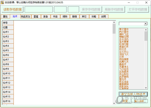This screenshot has width=151, height=108.
Task: Open the 装备 tab
Action: [46, 17]
